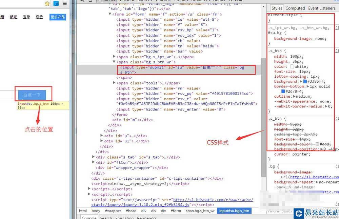This screenshot has height=219, width=339.
Task: Click the element.style rule header
Action: coord(284,15)
